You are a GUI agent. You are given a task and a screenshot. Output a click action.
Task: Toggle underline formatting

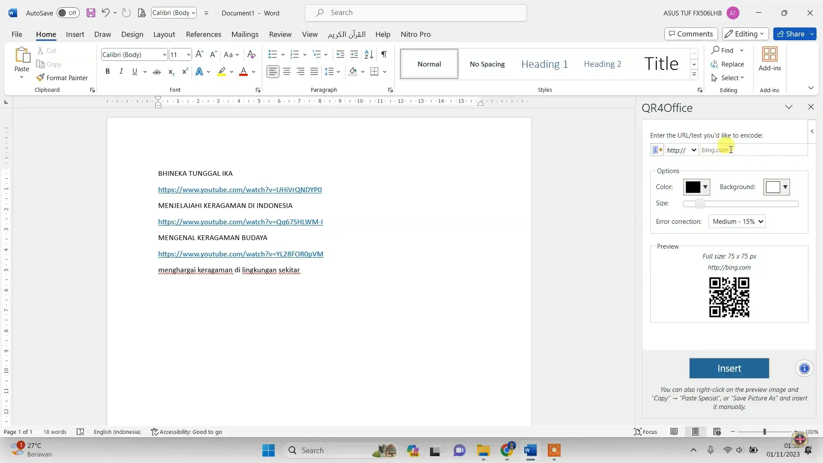[135, 72]
